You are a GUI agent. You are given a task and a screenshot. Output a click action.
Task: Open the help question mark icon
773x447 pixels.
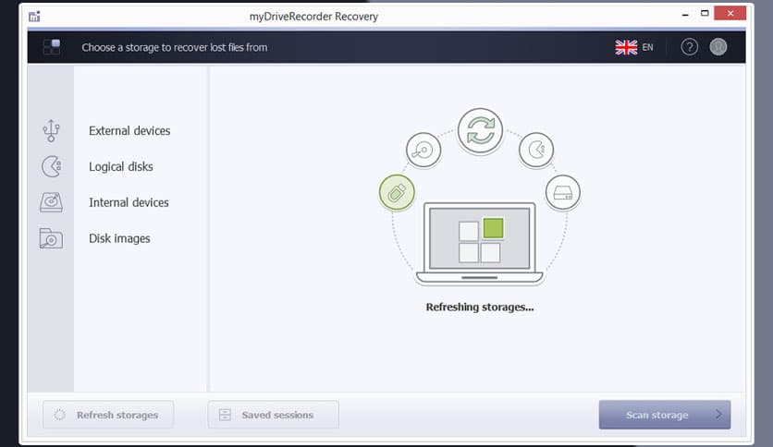689,47
